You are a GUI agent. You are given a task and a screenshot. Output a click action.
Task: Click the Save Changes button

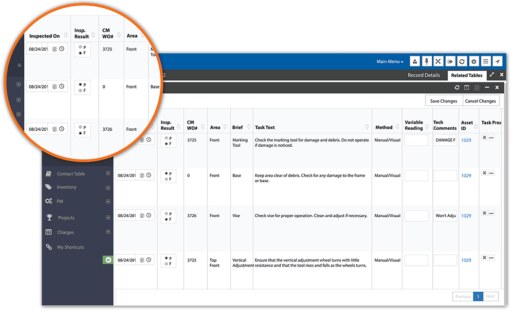coord(444,101)
